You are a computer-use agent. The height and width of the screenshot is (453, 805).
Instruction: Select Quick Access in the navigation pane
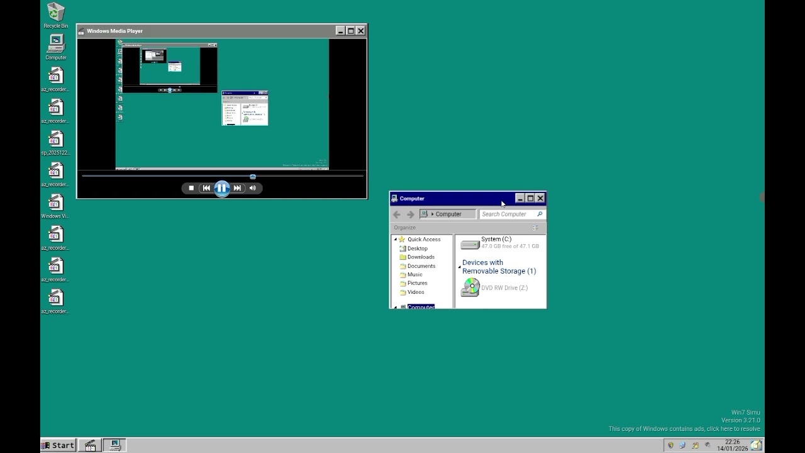424,239
